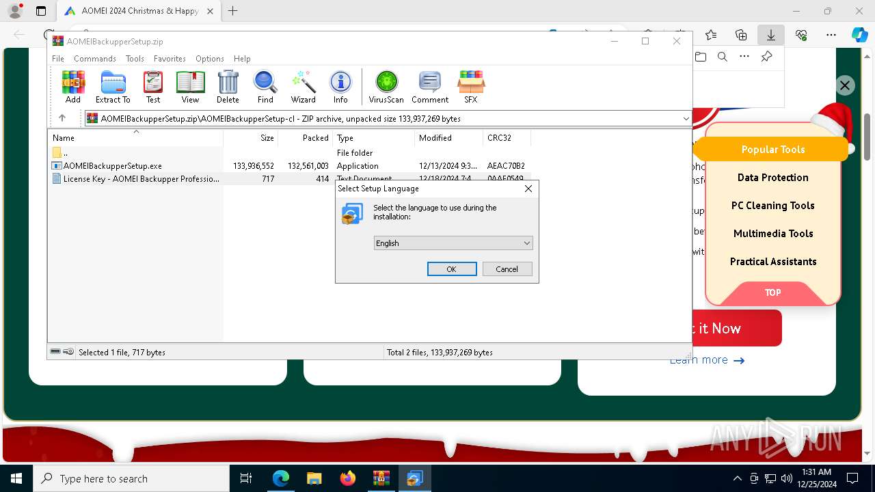Click the volume icon in system tray
The image size is (875, 492).
786,478
